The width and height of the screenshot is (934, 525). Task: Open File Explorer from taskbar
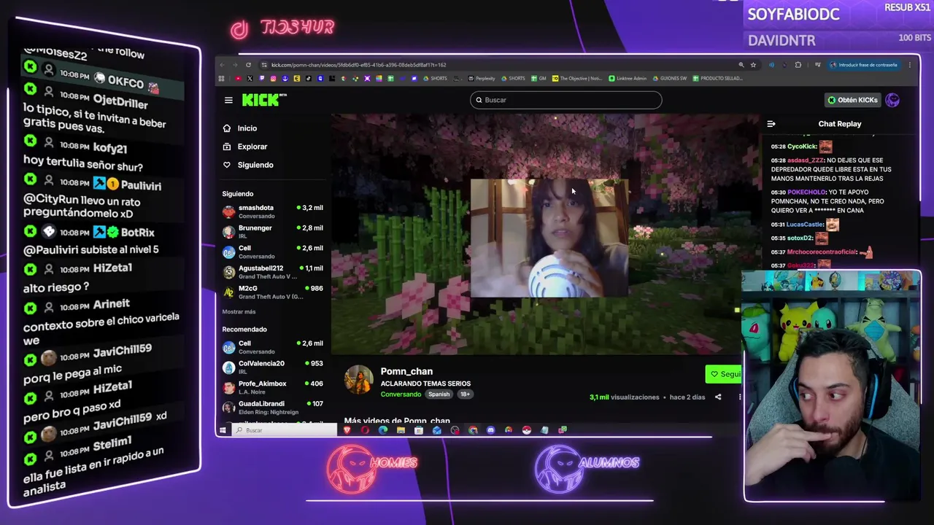pos(401,430)
